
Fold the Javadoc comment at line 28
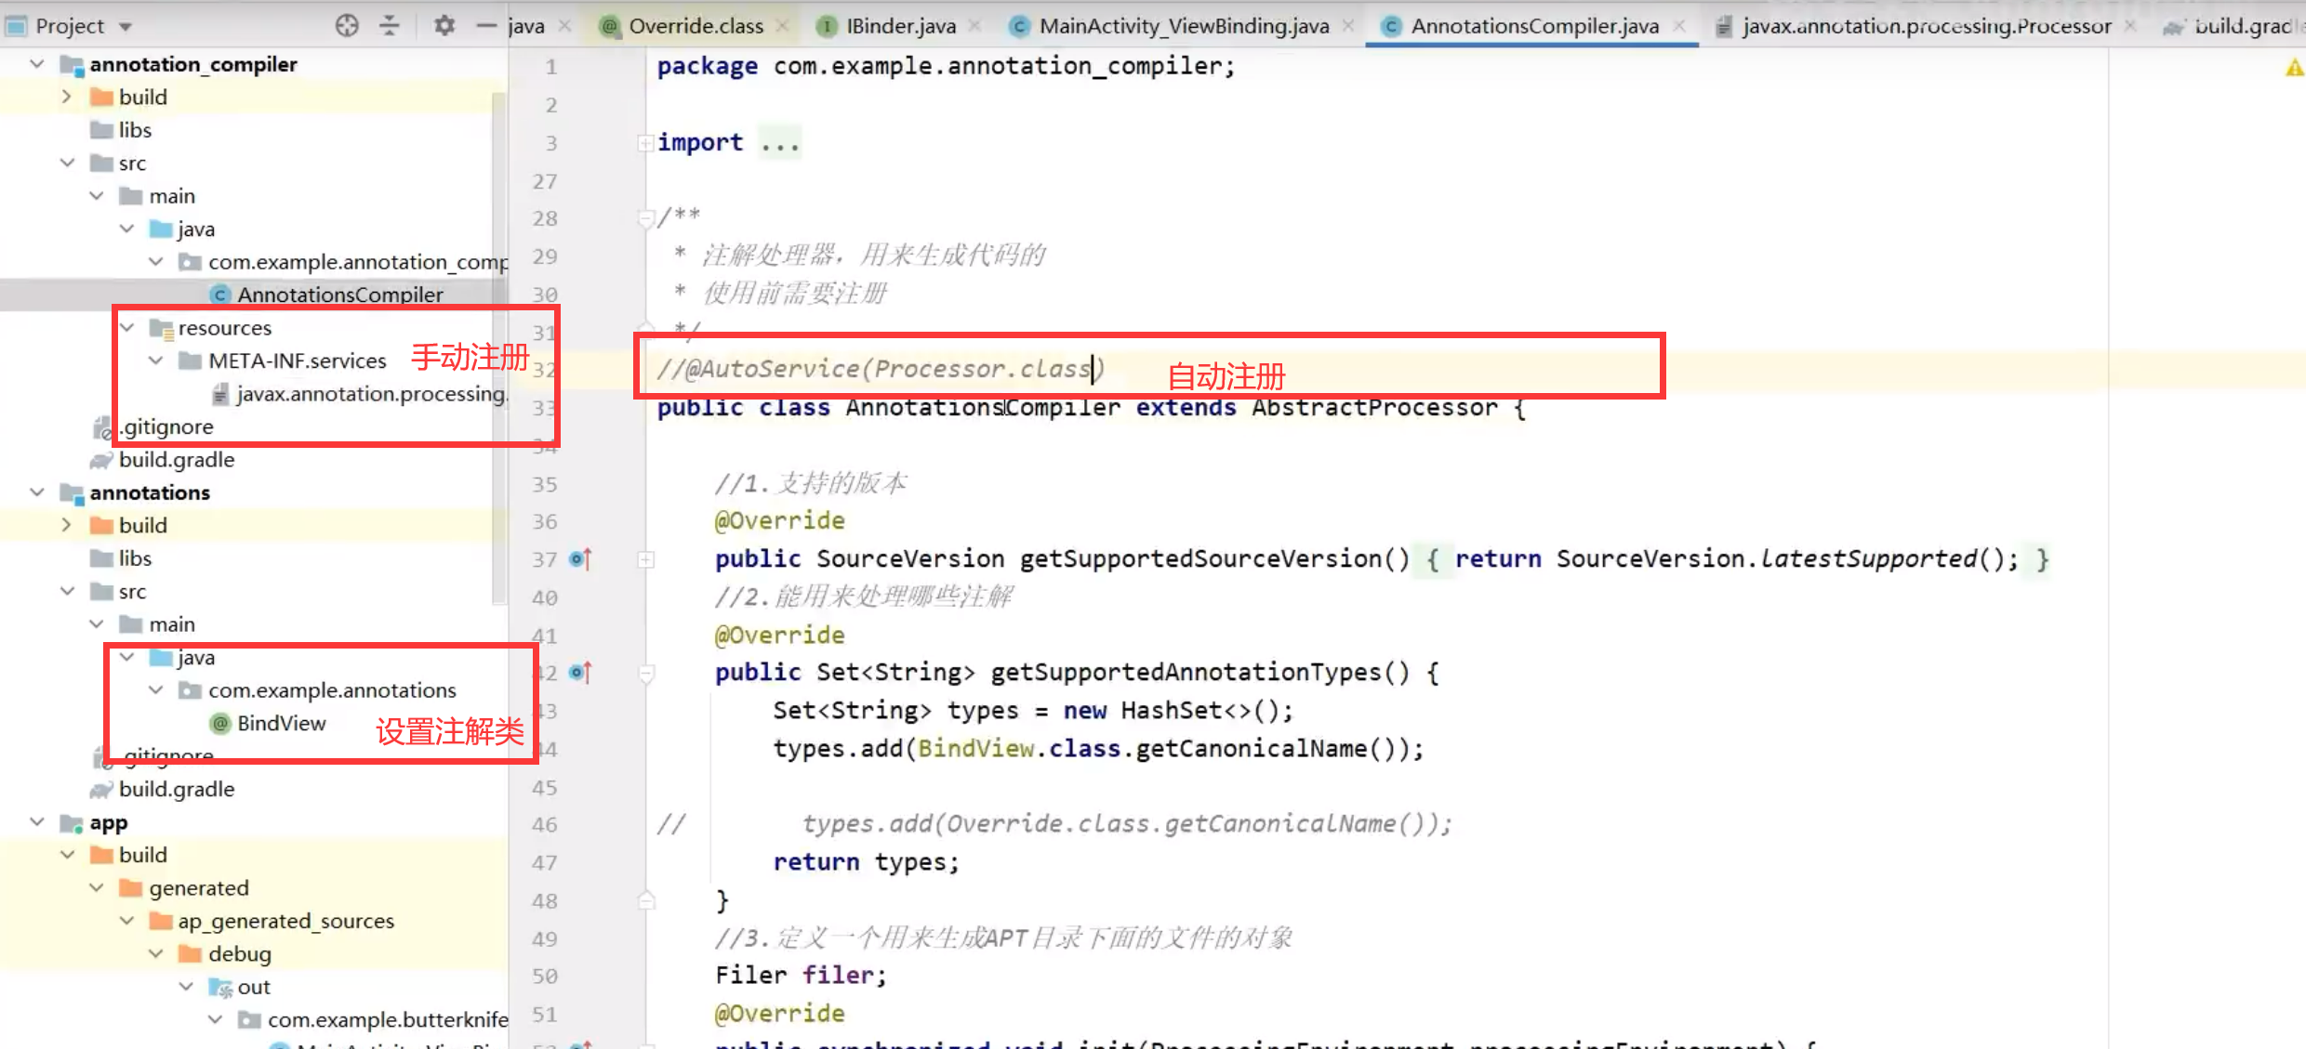(645, 218)
